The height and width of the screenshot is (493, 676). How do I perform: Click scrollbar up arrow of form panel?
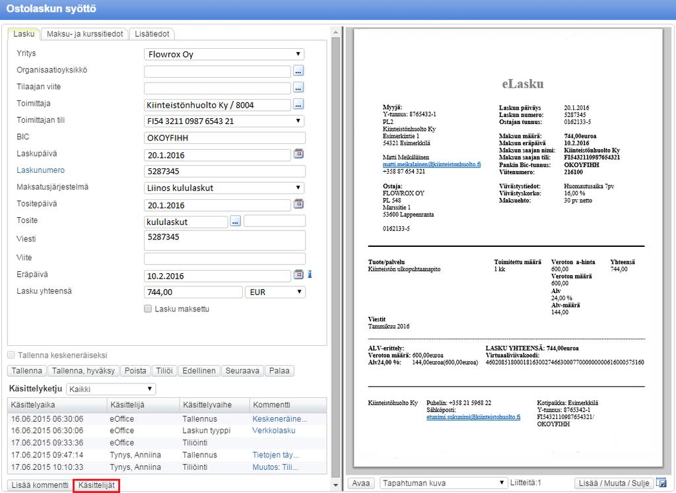tap(336, 32)
